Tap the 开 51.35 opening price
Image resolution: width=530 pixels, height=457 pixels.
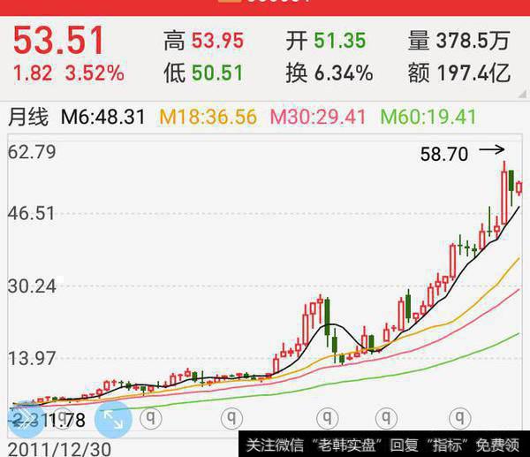pyautogui.click(x=326, y=41)
